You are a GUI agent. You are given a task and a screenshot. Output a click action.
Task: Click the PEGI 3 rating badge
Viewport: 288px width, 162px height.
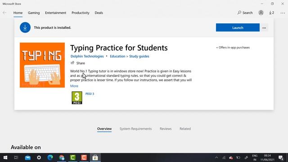point(77,98)
